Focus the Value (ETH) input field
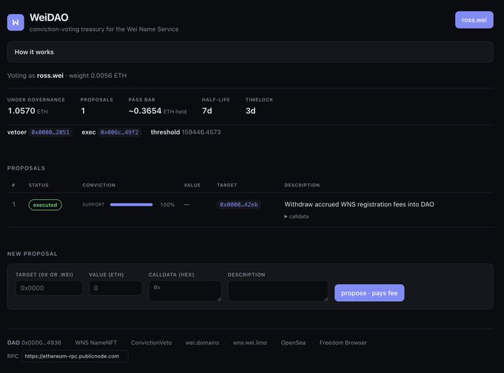The width and height of the screenshot is (504, 373). pyautogui.click(x=116, y=288)
